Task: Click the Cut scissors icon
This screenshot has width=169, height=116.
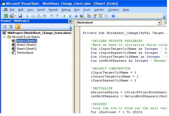Action: (27, 16)
